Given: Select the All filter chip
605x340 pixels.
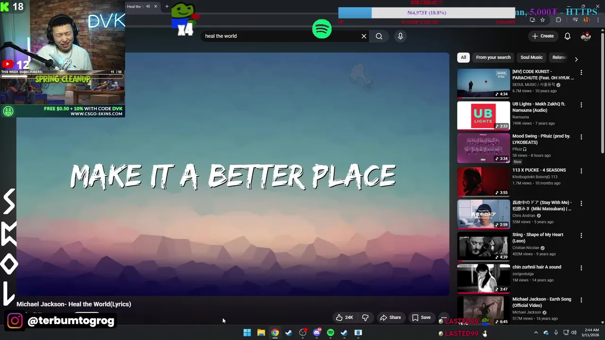Looking at the screenshot, I should coord(463,57).
